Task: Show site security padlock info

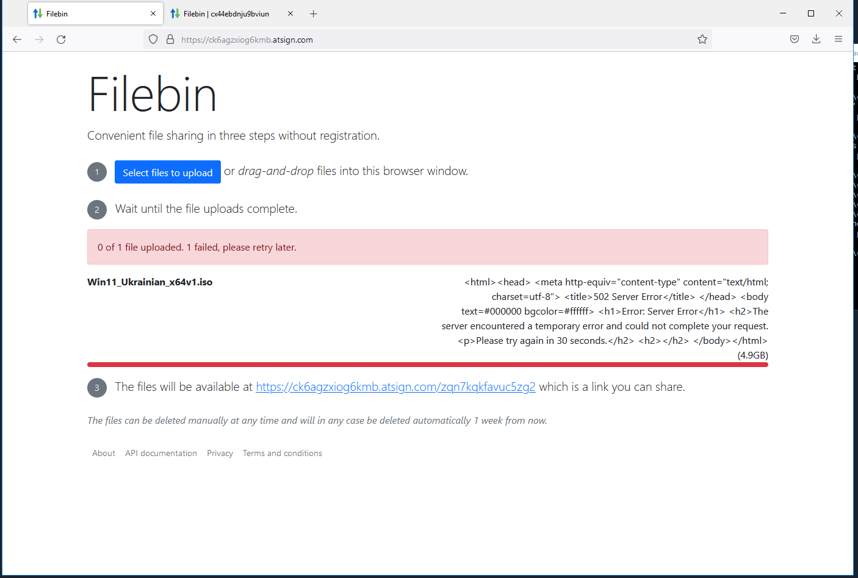Action: click(170, 40)
